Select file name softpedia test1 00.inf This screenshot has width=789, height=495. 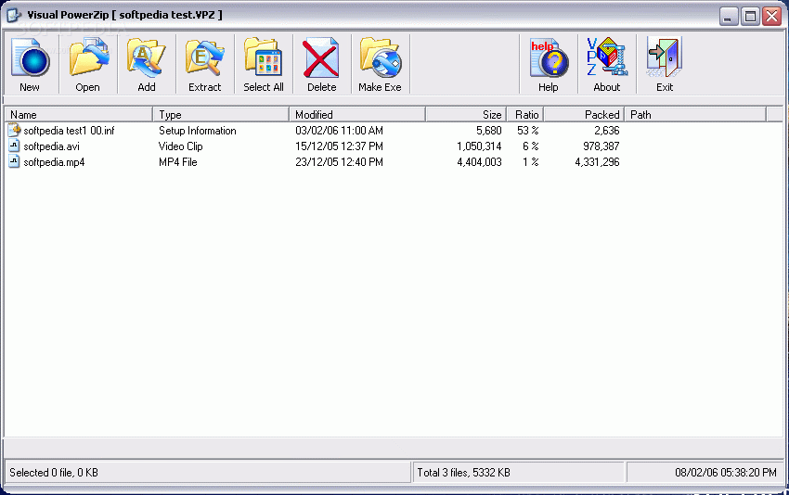click(x=69, y=131)
